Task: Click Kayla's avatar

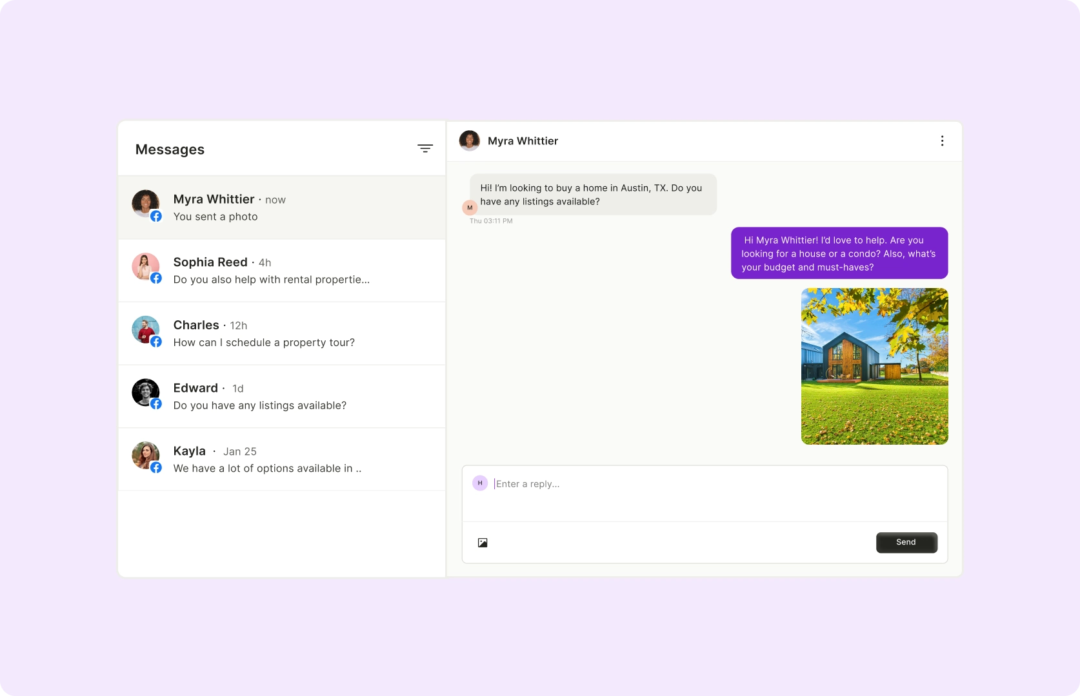Action: coord(146,456)
